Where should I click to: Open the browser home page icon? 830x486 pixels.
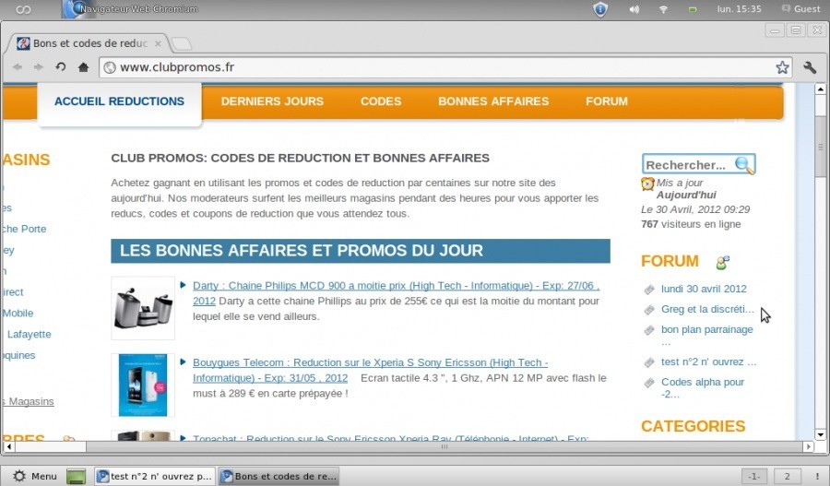(x=83, y=67)
